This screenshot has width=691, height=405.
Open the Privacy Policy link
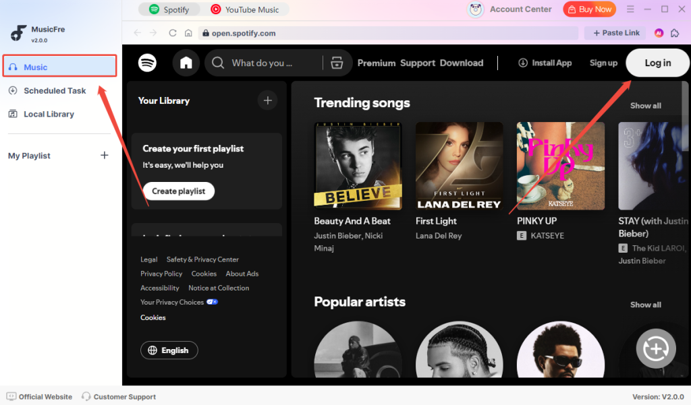coord(161,274)
